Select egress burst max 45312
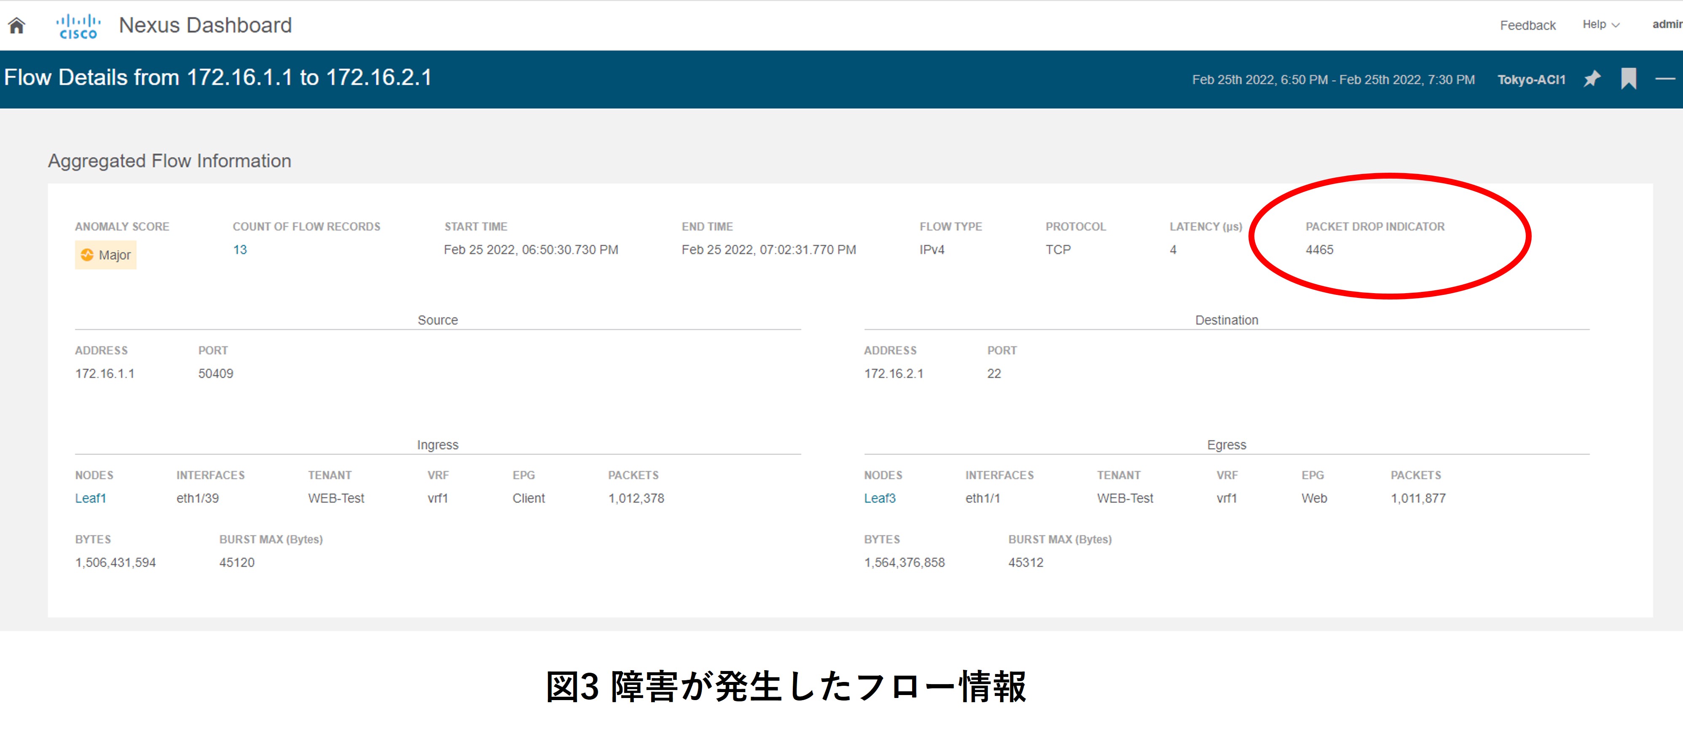1683x730 pixels. [x=1026, y=563]
